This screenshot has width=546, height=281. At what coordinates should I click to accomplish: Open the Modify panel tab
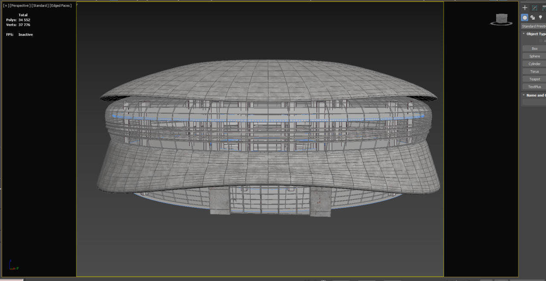click(x=534, y=8)
